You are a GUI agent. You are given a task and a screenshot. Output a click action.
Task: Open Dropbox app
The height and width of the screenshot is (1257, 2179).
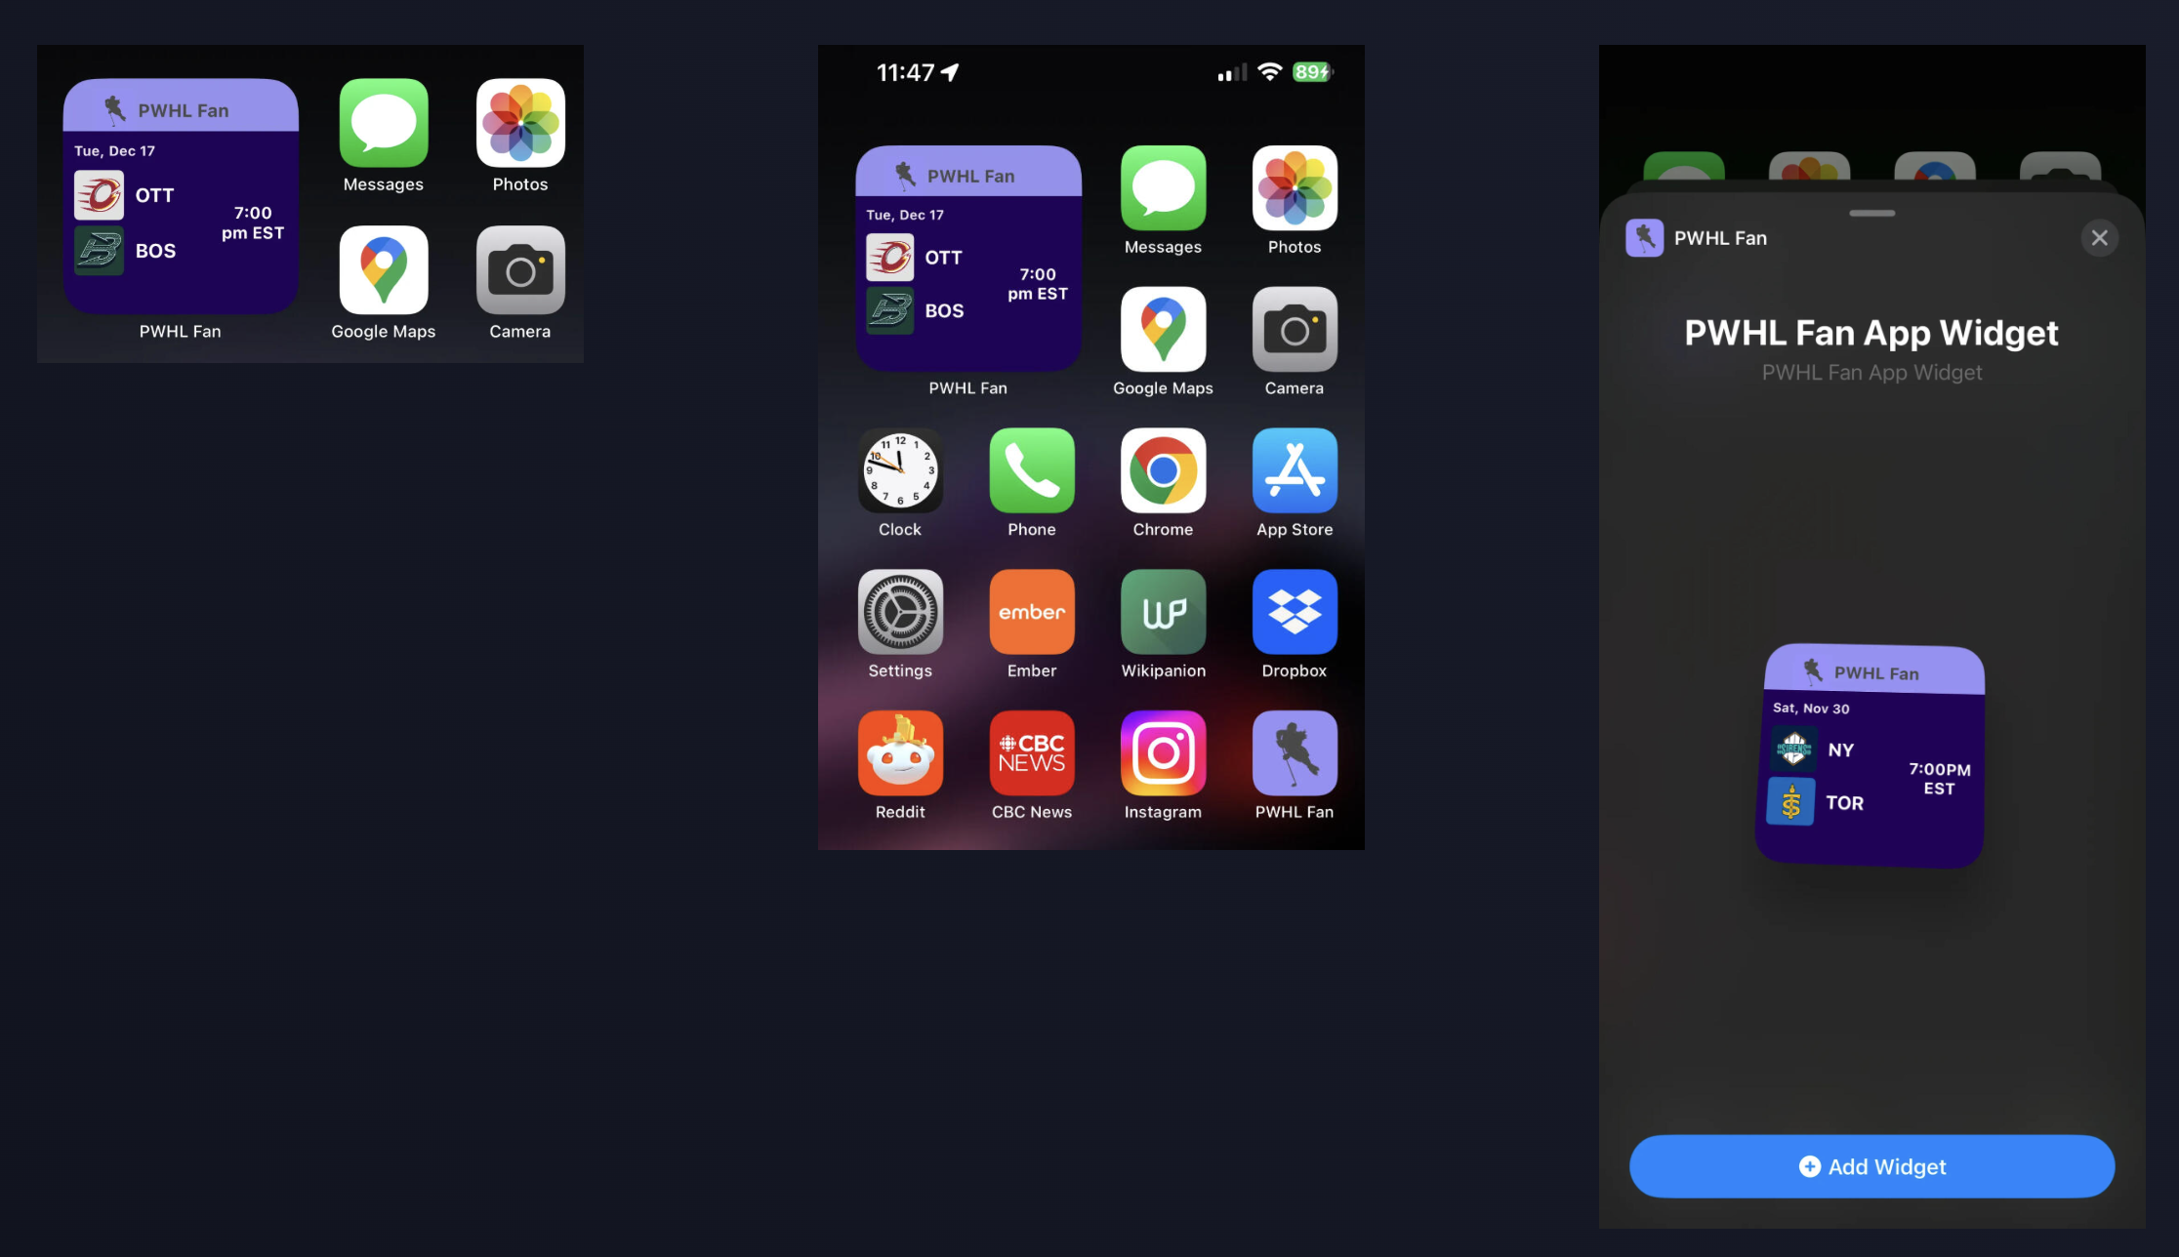(1295, 612)
